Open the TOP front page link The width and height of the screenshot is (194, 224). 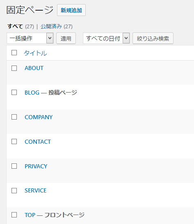(30, 215)
